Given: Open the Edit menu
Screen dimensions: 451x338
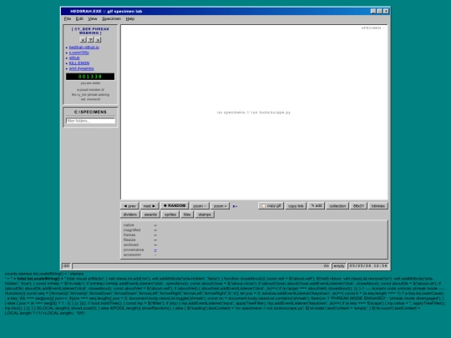Looking at the screenshot, I should [x=79, y=18].
